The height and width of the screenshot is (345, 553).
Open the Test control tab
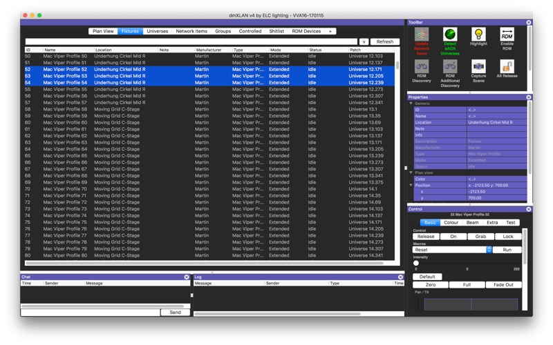point(511,222)
